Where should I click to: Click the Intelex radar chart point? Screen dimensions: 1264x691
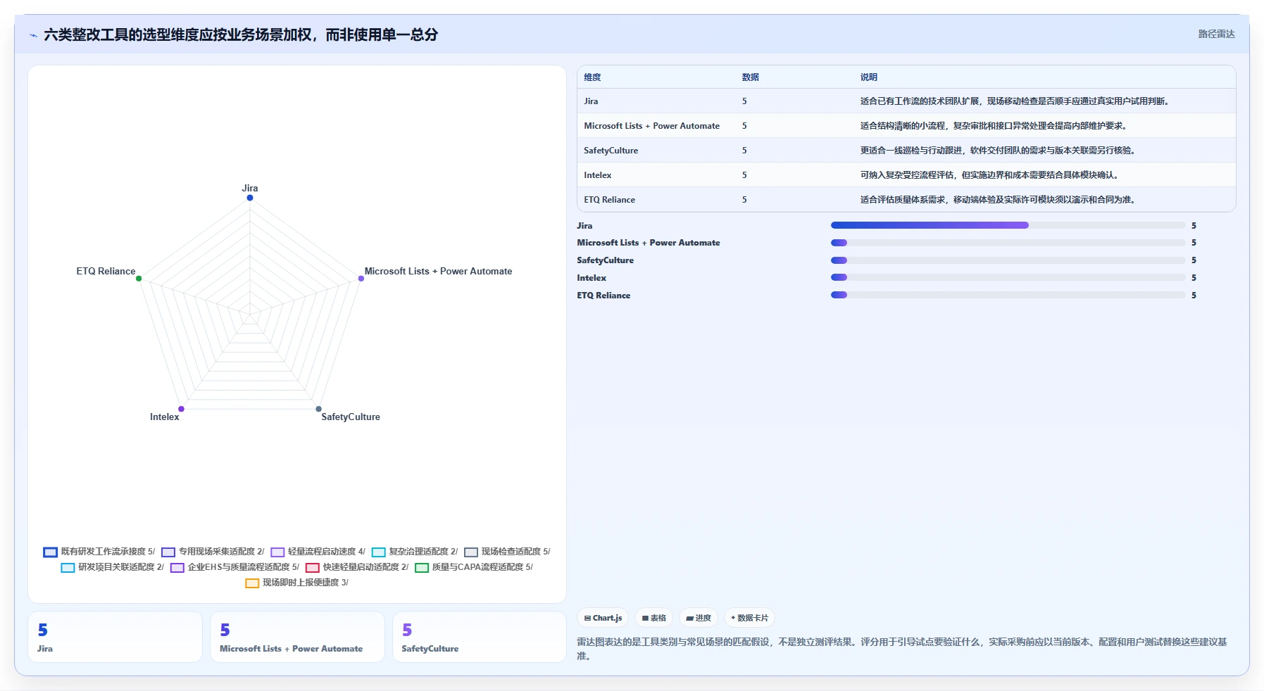click(x=181, y=409)
